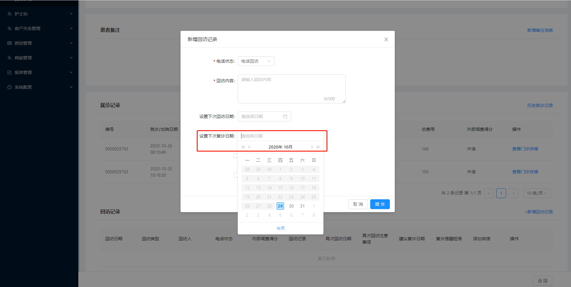Go to next month in calendar
The image size is (571, 287).
point(312,147)
